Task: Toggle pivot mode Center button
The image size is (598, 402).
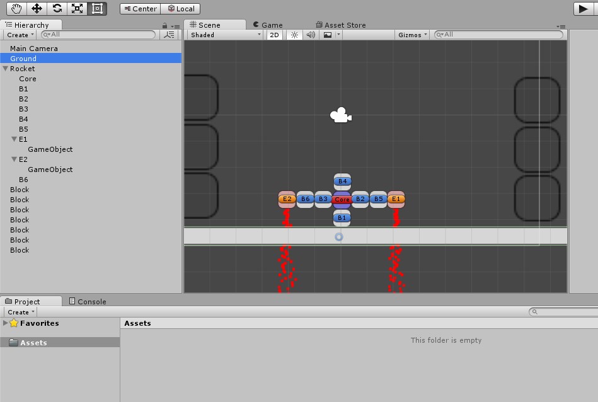Action: (x=141, y=9)
